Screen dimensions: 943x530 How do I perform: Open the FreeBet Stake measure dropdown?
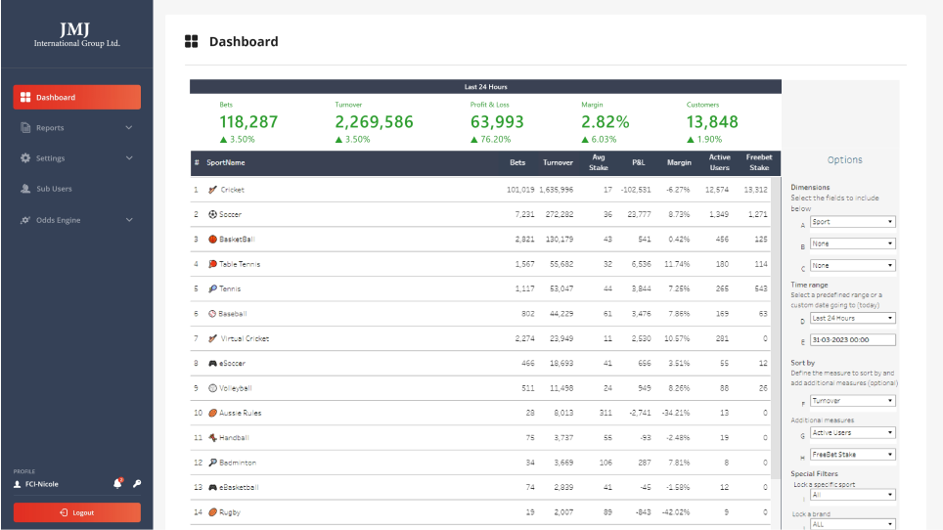(x=852, y=455)
